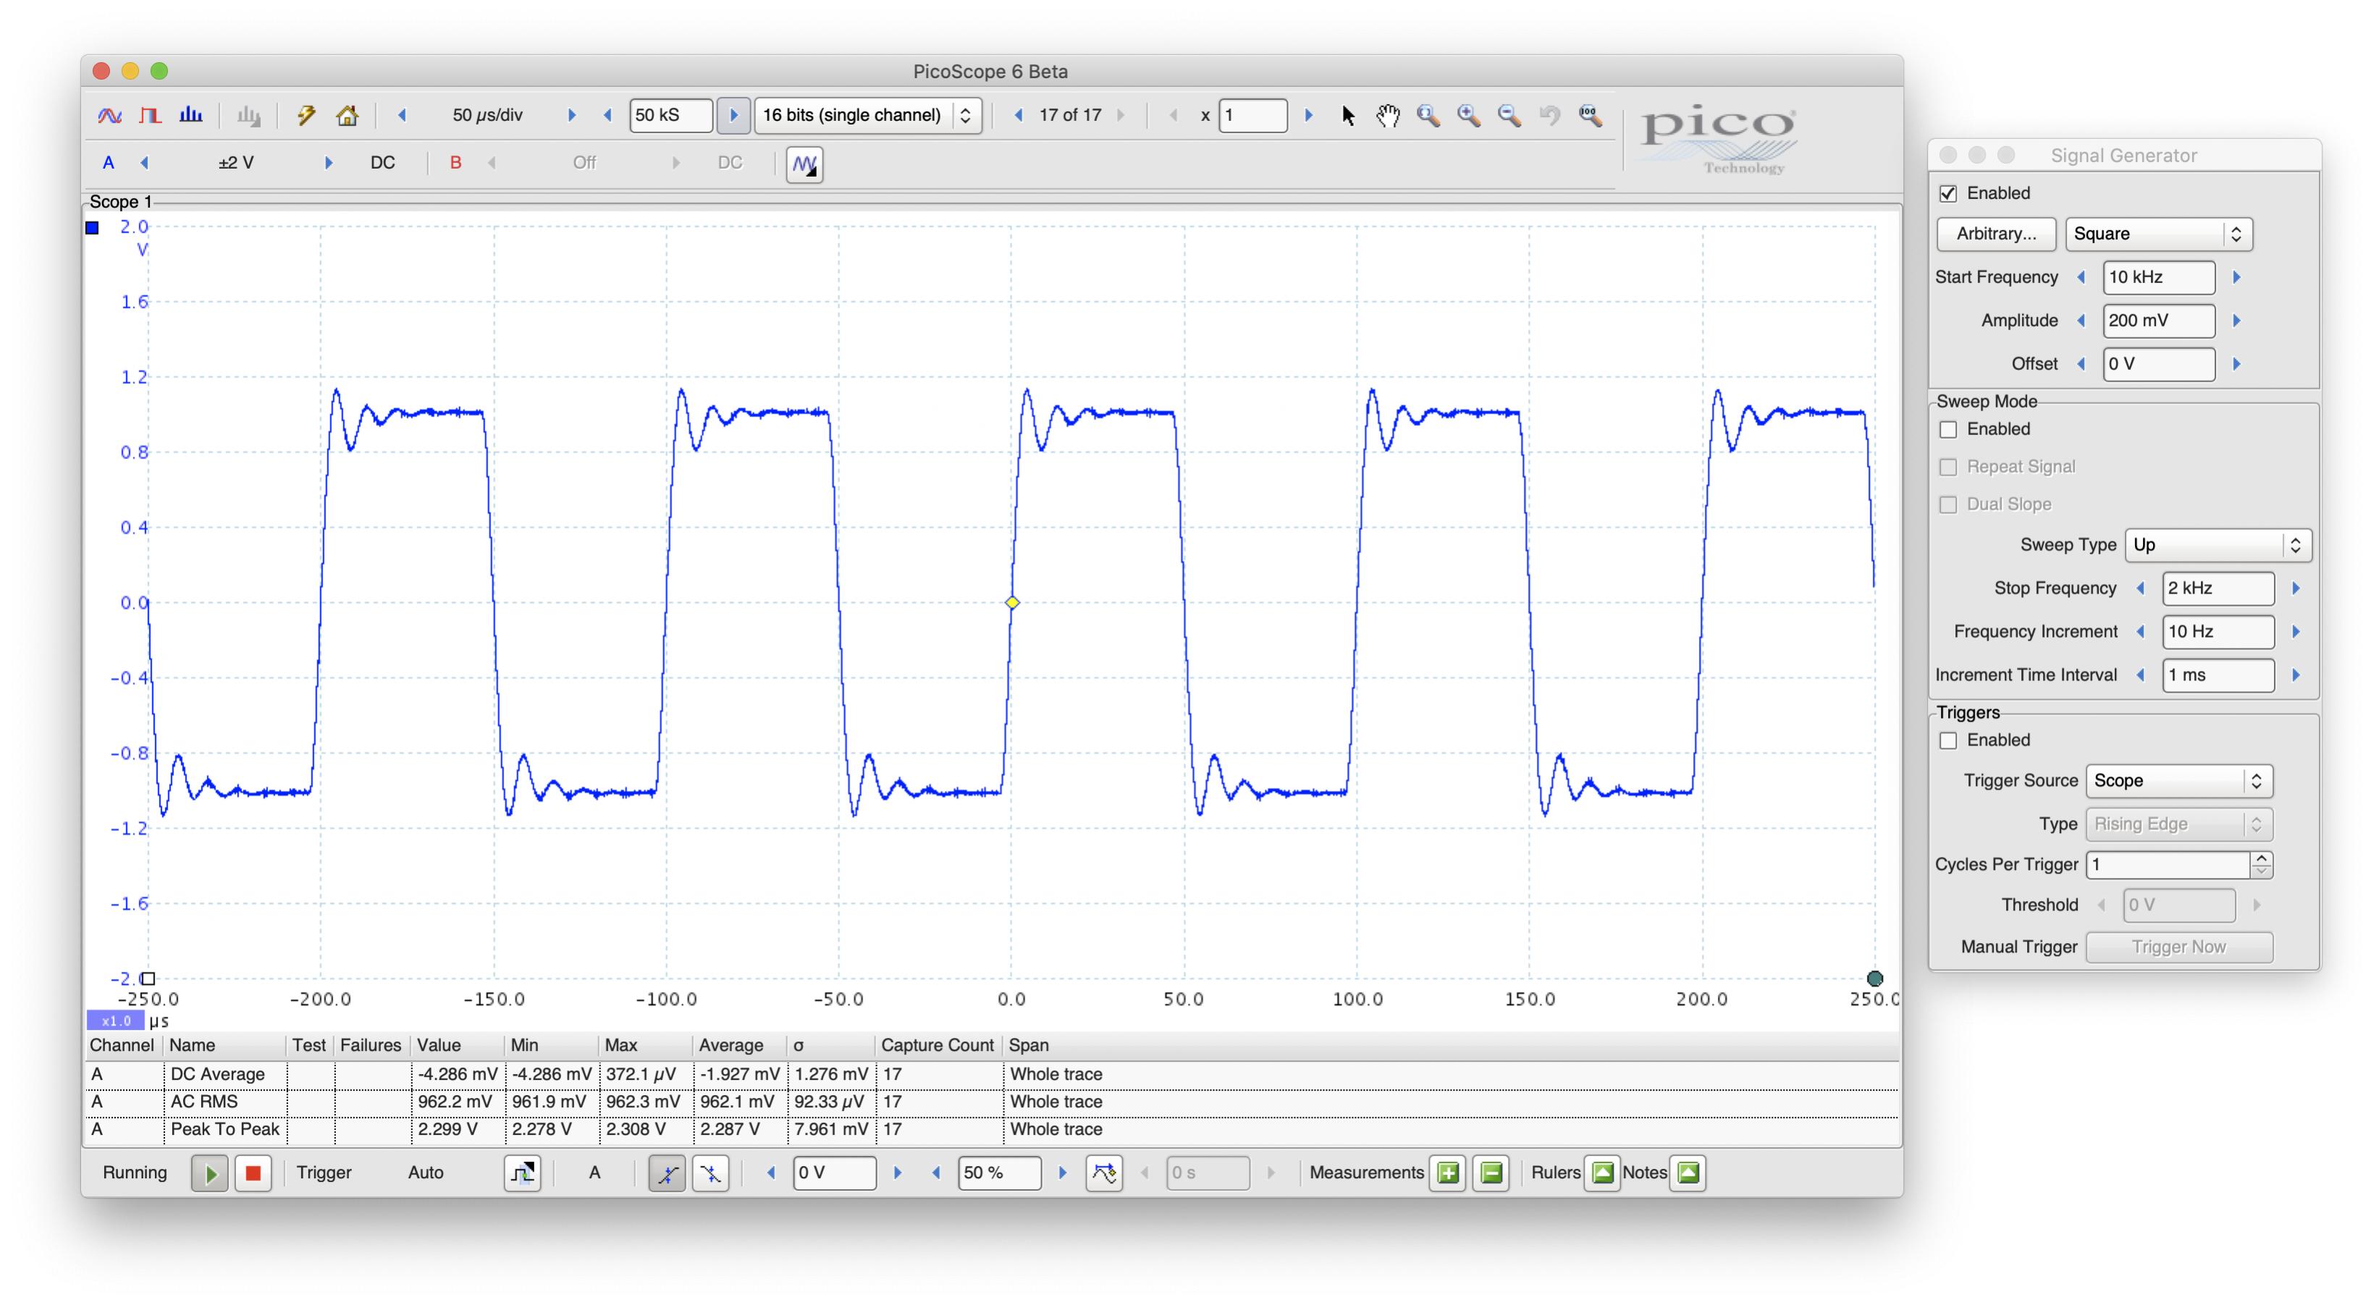
Task: Zoom to full view 100% icon
Action: pos(1591,115)
